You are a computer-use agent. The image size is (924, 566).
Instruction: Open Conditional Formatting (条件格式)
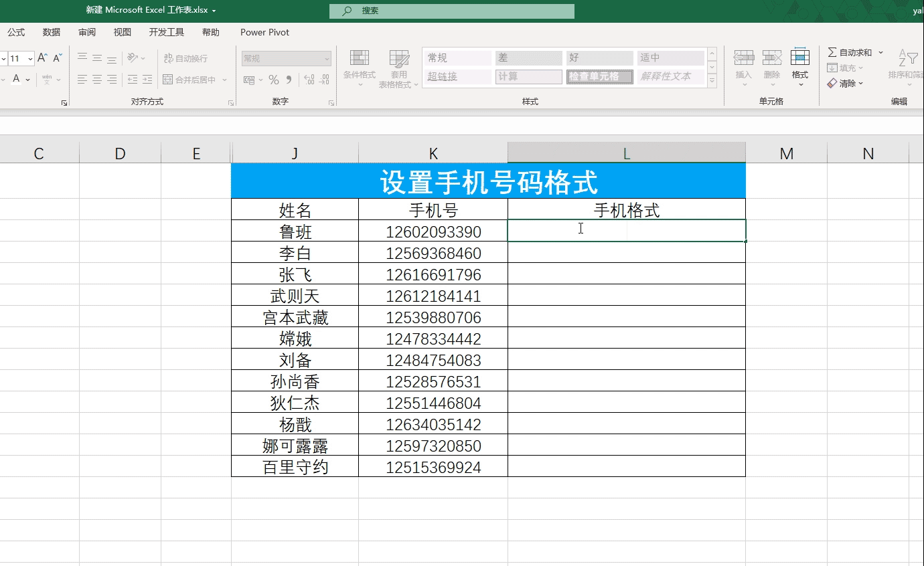tap(360, 68)
